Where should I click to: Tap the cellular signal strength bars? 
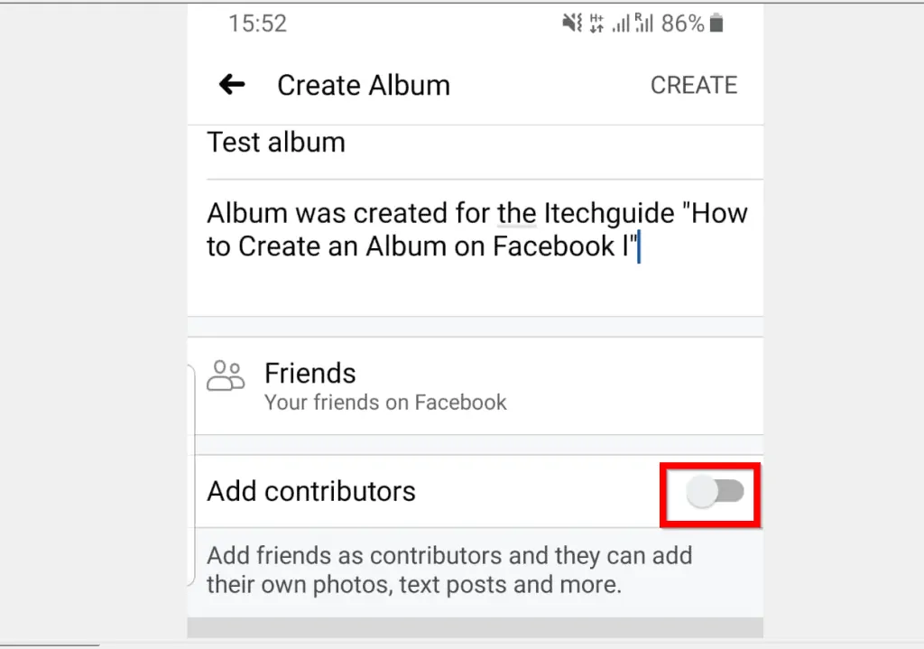click(623, 23)
